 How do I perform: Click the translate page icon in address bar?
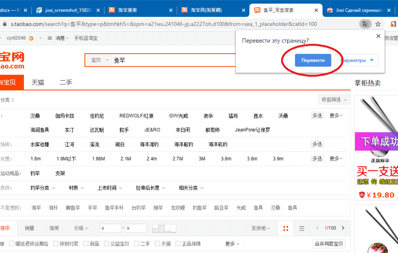(365, 24)
